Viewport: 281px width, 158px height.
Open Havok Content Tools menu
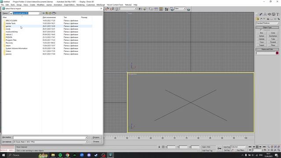[x=115, y=5]
